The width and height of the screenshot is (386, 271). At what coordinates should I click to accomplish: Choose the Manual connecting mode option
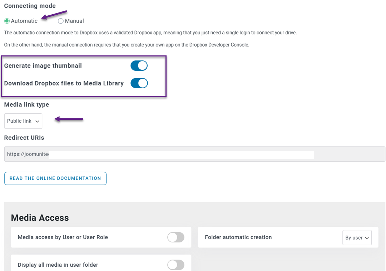60,21
